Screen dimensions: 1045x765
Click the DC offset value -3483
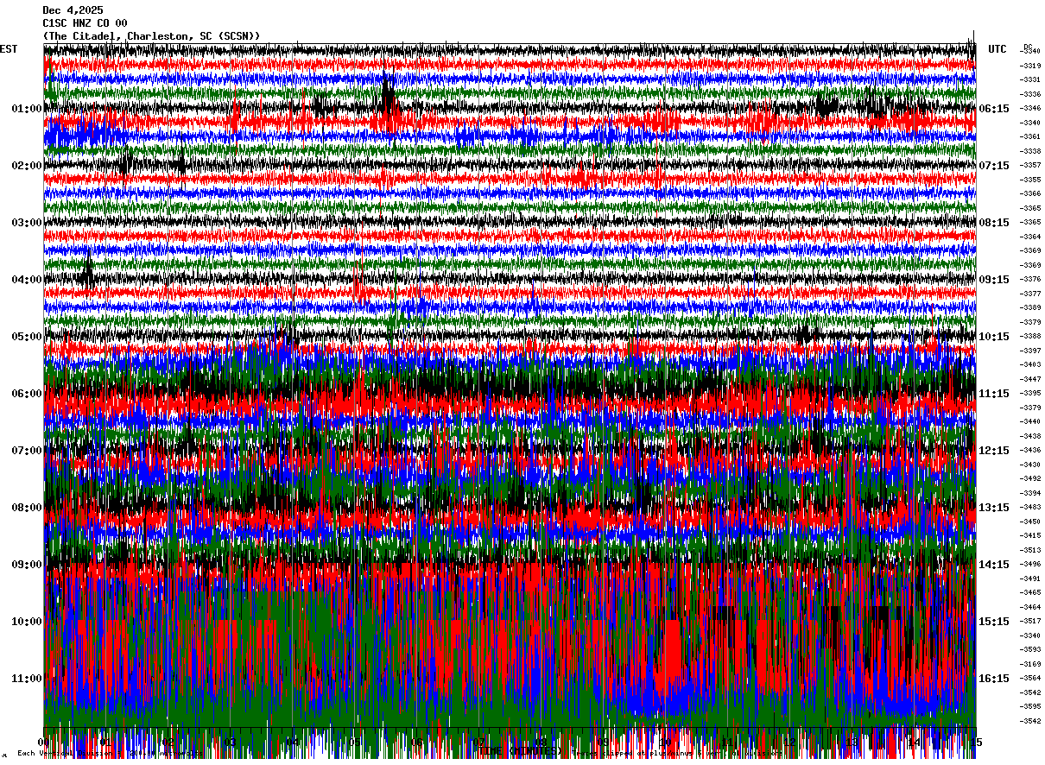tap(1031, 507)
